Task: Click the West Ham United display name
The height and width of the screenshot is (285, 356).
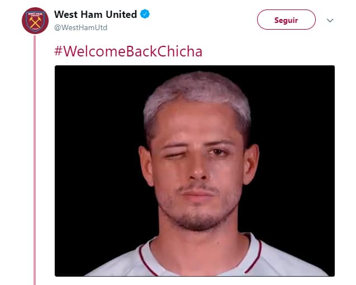Action: (x=96, y=15)
